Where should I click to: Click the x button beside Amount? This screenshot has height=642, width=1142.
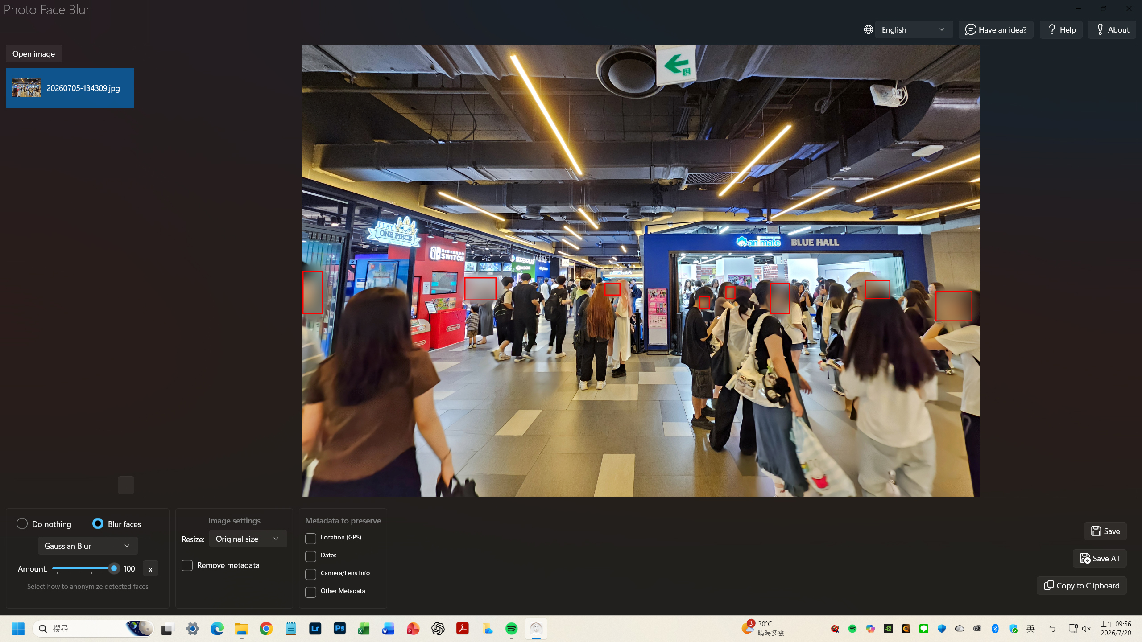[x=150, y=569]
